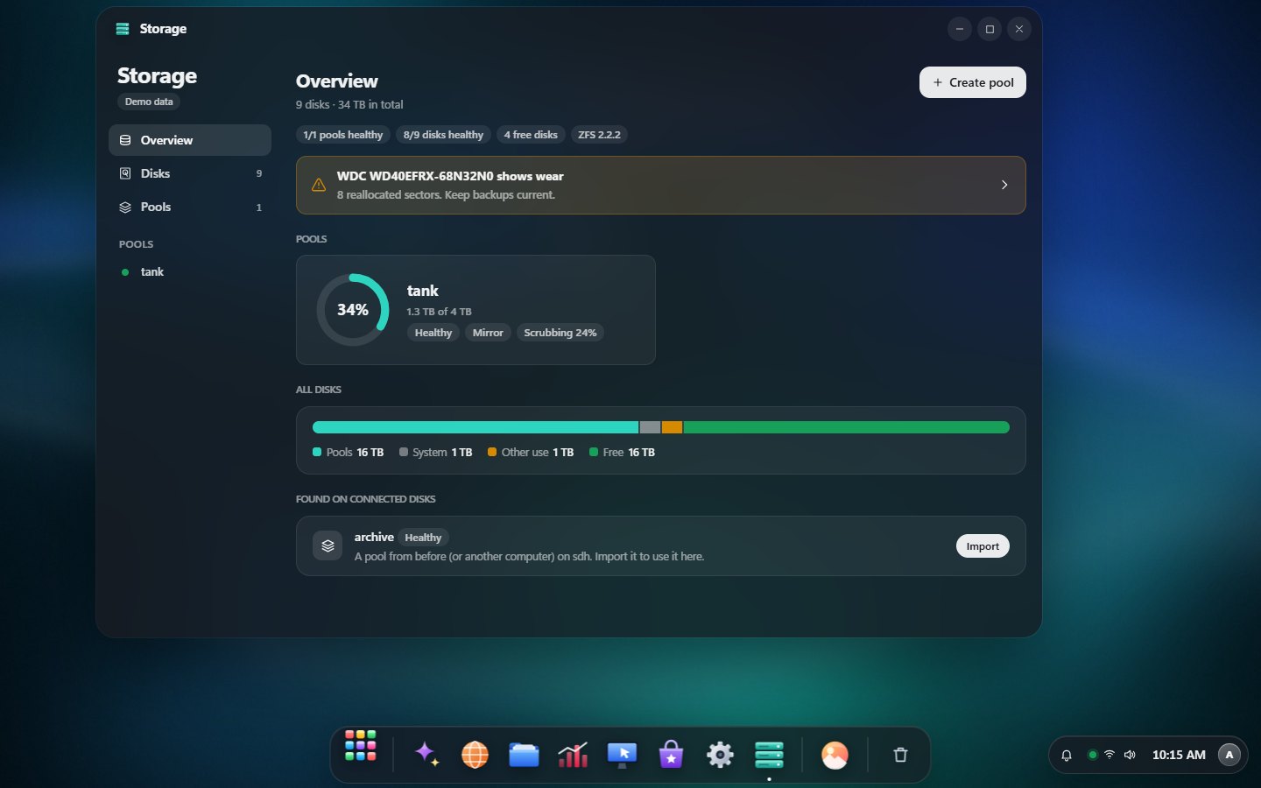Click the 9 disks · 34 TB in total text
Screen dimensions: 1261x788
[x=349, y=104]
